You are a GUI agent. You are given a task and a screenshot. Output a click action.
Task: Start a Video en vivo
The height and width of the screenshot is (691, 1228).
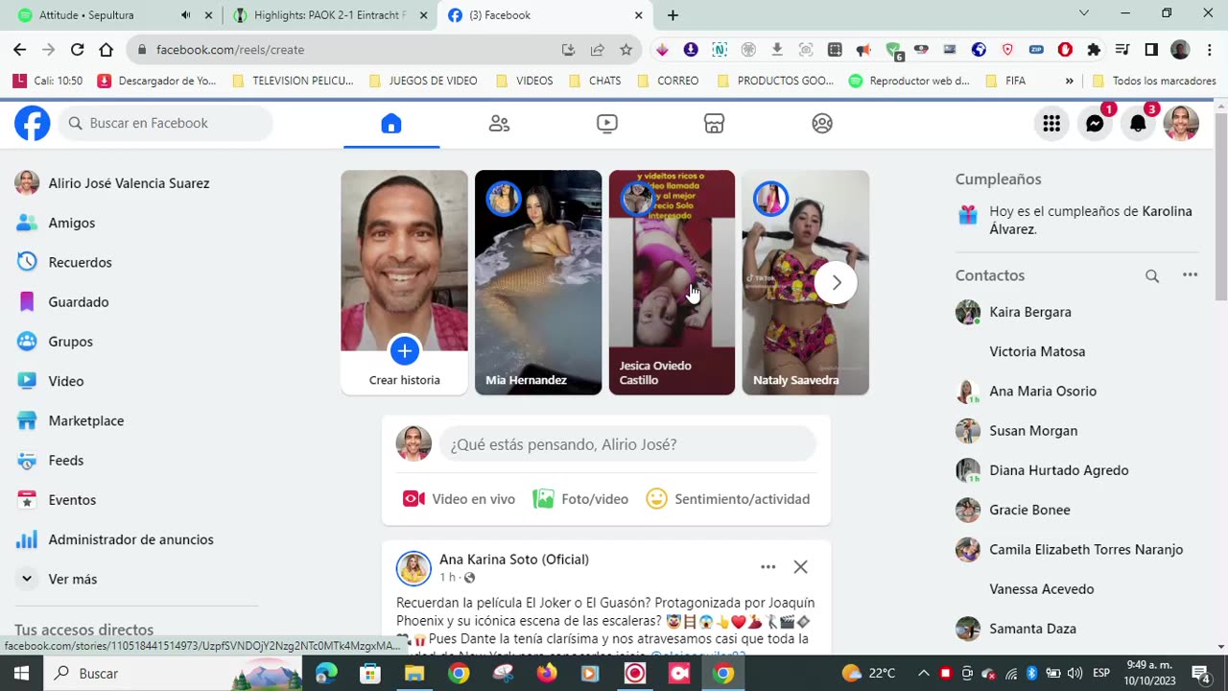(x=459, y=499)
